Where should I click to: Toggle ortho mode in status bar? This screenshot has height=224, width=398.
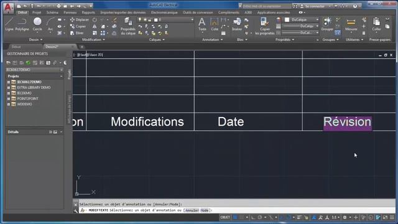(x=253, y=217)
